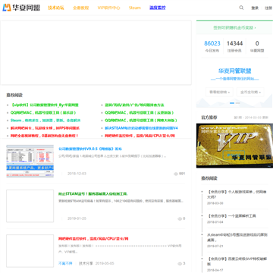Open green STEAM盗号 article title
The height and width of the screenshot is (273, 273).
click(93, 194)
